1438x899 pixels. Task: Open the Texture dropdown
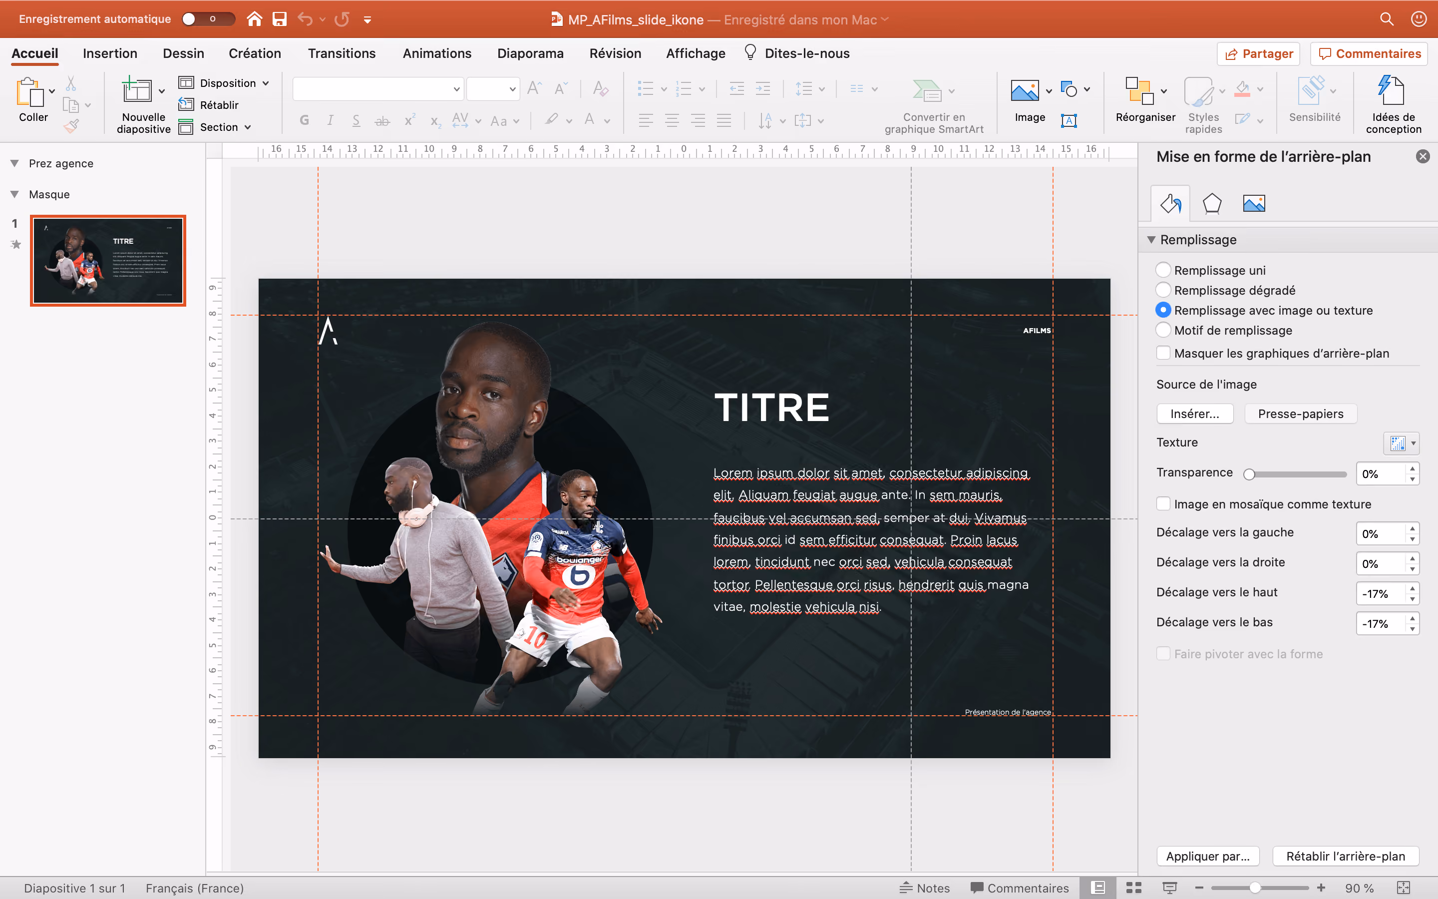click(x=1401, y=443)
